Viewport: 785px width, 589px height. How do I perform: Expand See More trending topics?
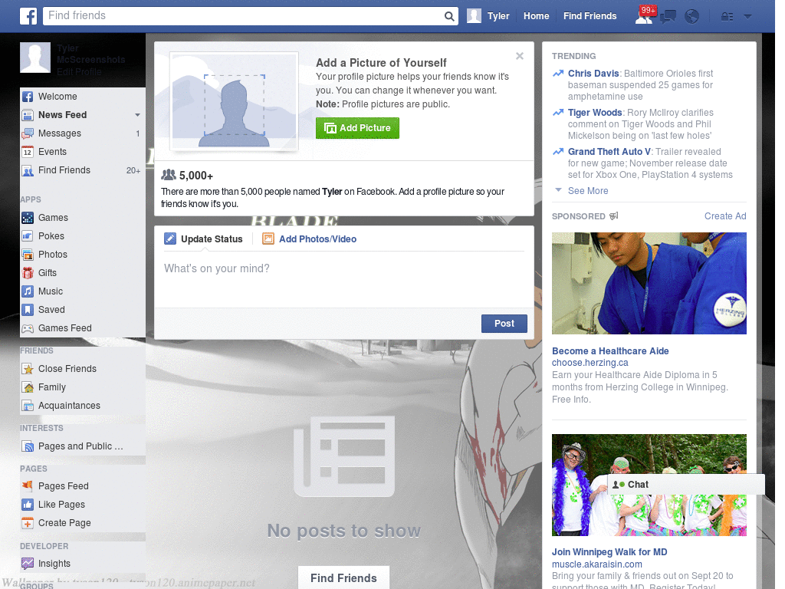pos(588,191)
